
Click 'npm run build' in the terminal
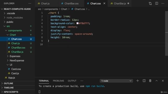[94, 86]
